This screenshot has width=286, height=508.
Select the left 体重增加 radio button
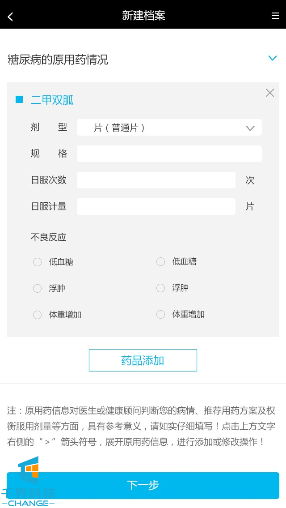point(38,315)
